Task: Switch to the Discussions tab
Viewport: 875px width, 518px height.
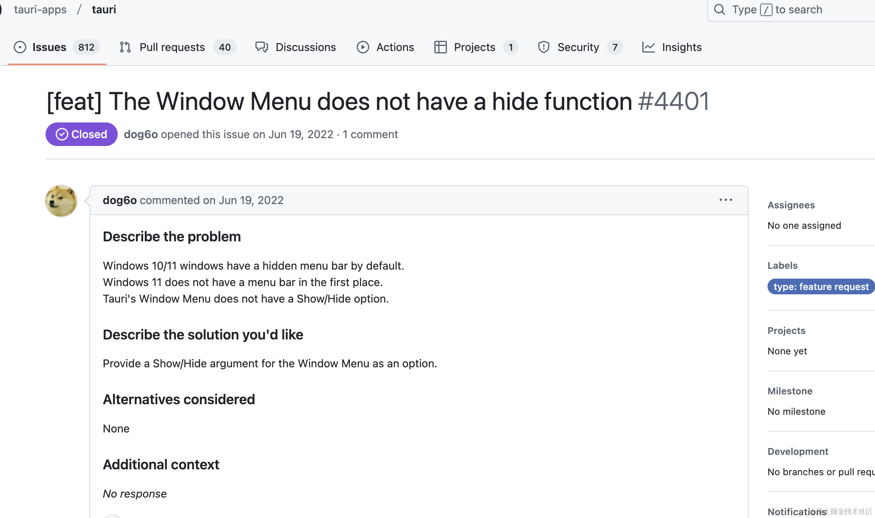Action: pyautogui.click(x=306, y=47)
